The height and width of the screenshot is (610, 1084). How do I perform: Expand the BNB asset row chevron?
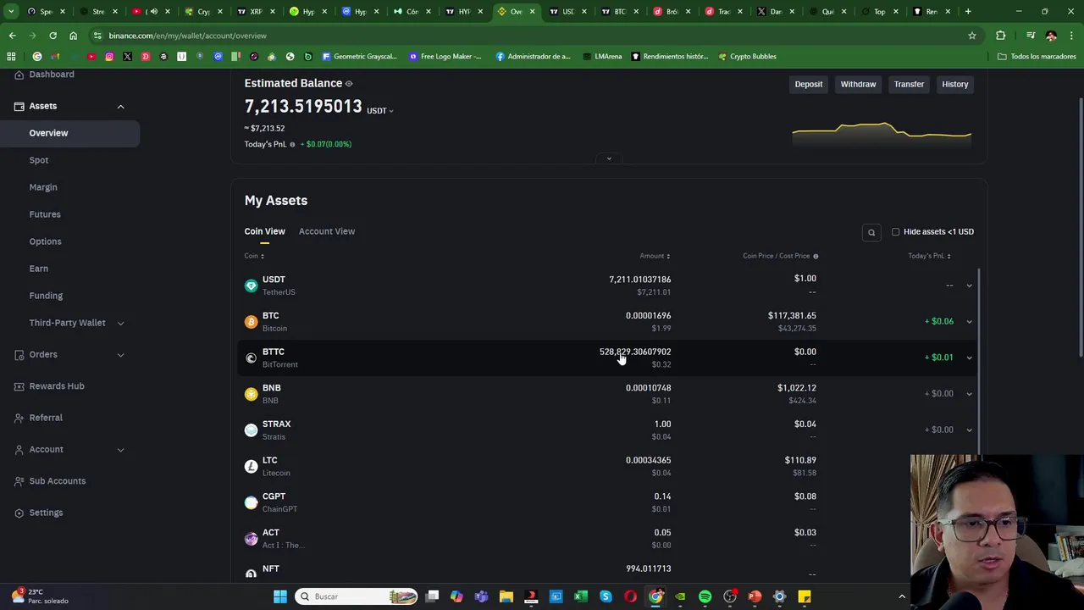(x=969, y=394)
